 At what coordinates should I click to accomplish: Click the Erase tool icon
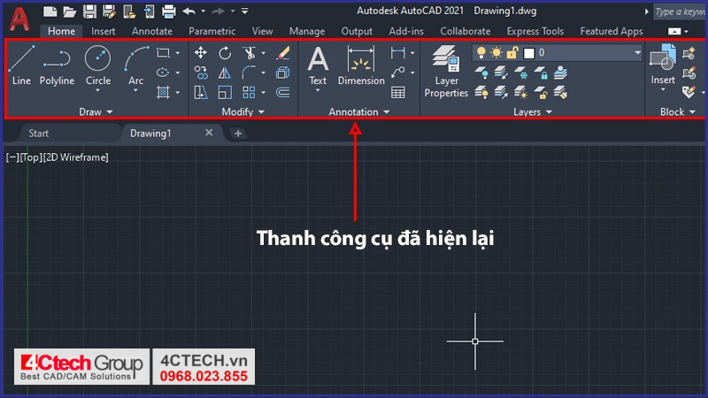283,53
